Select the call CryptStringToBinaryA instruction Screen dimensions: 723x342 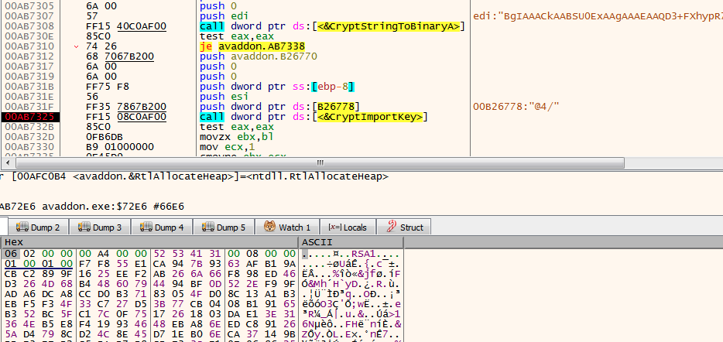pyautogui.click(x=332, y=26)
